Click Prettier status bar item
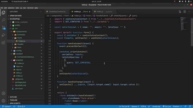Image resolution: width=193 pixels, height=108 pixels. pos(177,106)
